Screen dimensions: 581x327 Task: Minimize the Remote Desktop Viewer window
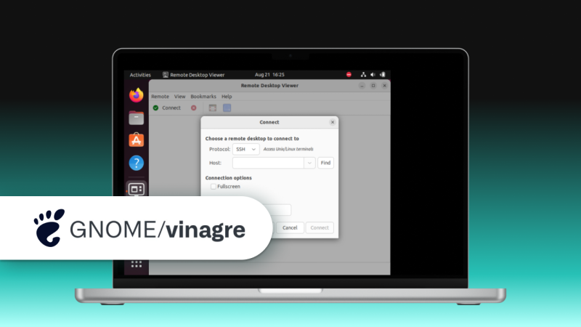click(362, 86)
